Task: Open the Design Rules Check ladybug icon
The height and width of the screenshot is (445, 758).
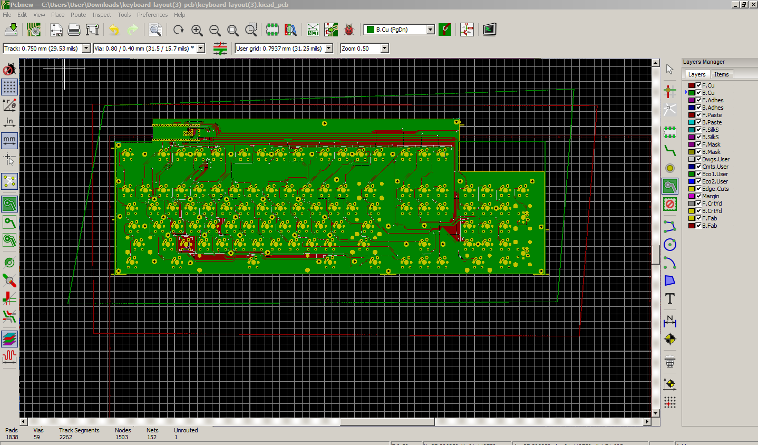Action: (x=348, y=30)
